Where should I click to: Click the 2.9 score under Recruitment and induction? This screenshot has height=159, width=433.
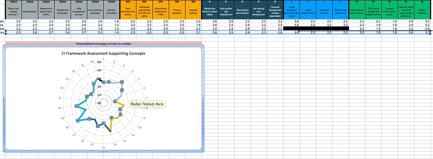tap(242, 33)
